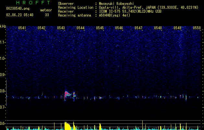
Task: Click the meteor label
Action: click(x=46, y=10)
